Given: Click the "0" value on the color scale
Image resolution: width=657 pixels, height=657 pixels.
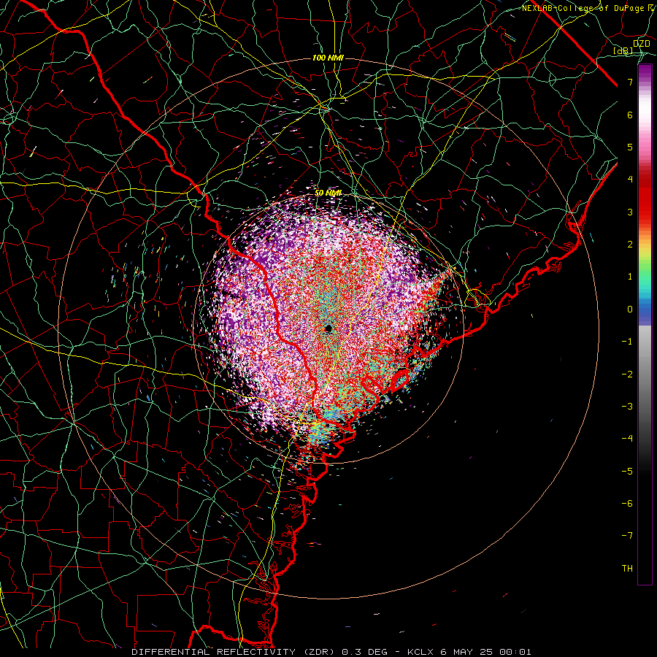Looking at the screenshot, I should (630, 310).
